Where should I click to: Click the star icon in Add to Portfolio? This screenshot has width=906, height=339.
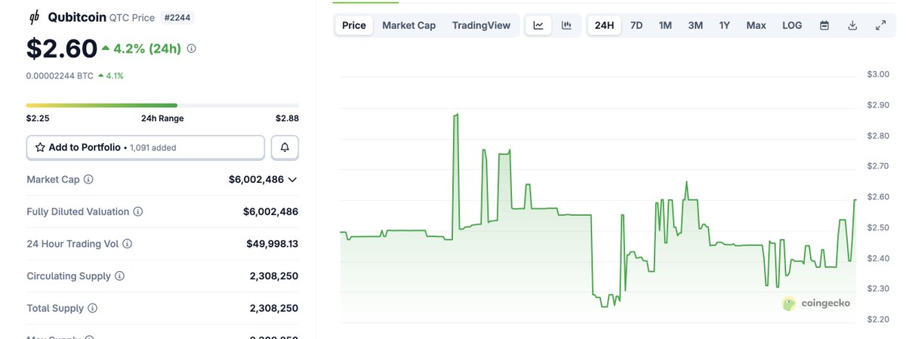(39, 147)
